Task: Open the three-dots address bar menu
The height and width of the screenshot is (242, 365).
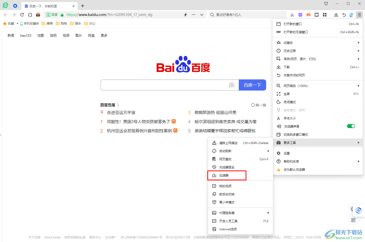Action: coord(194,15)
